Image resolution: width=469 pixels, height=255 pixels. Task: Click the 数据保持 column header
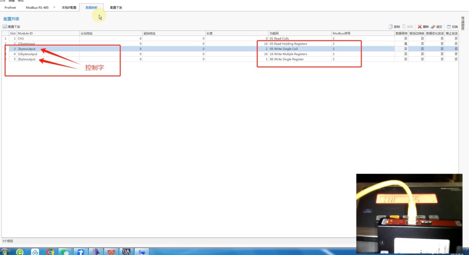[x=401, y=33]
